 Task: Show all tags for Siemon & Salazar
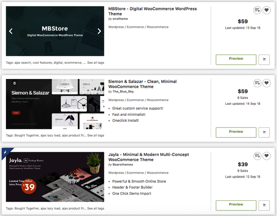point(96,135)
